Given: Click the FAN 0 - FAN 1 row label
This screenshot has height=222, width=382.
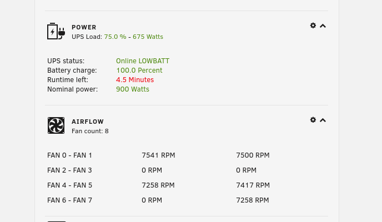Looking at the screenshot, I should click(69, 155).
